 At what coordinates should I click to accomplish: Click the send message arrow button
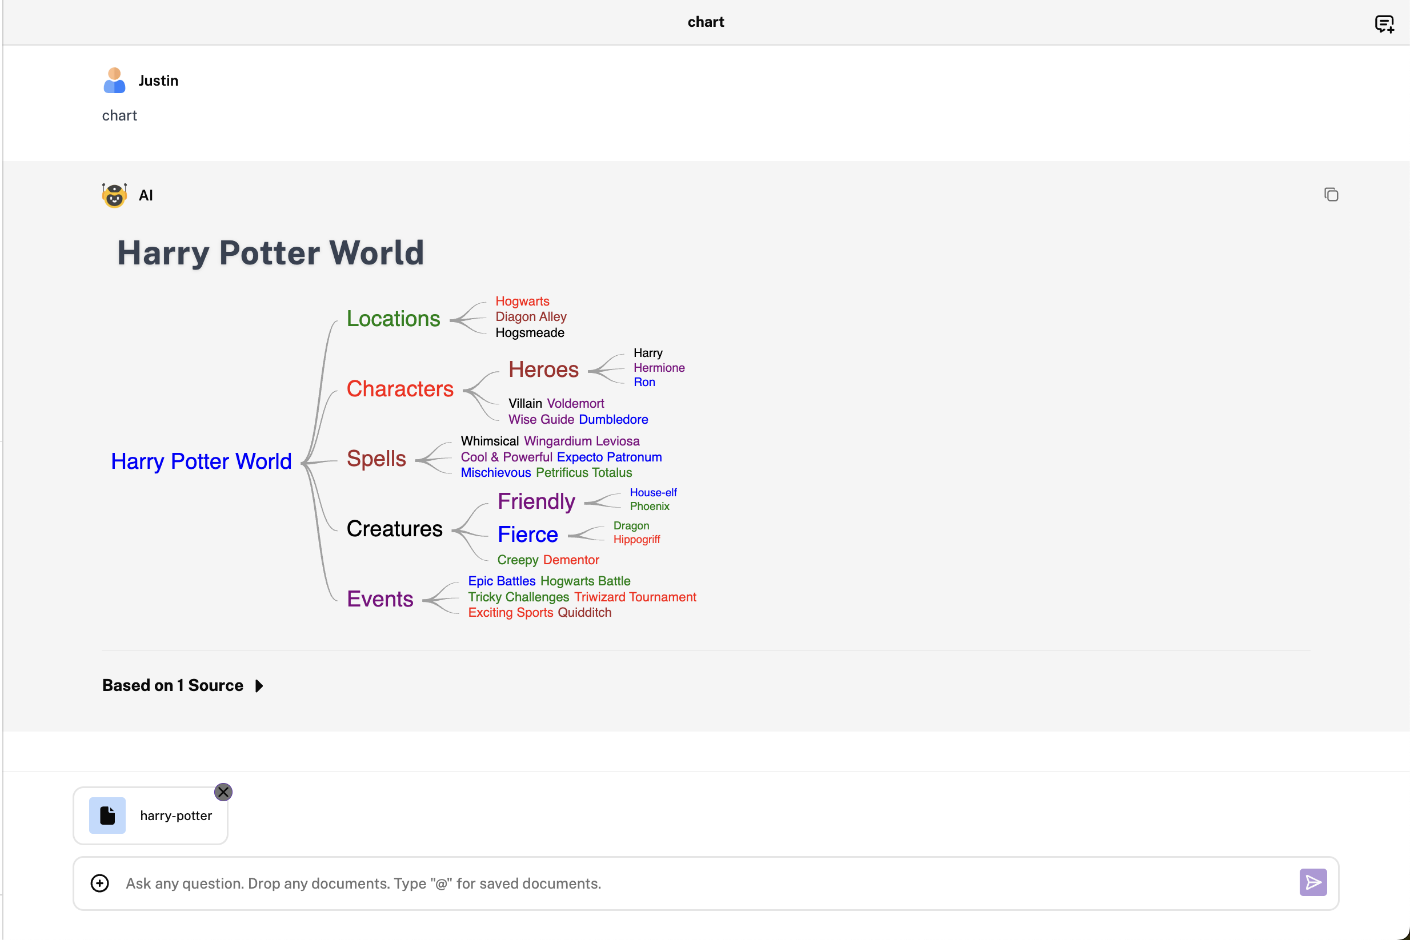point(1312,882)
